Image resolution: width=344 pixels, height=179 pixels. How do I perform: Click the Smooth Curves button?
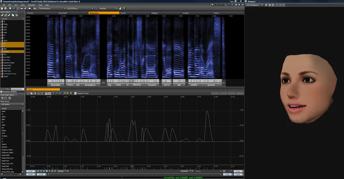[x=83, y=93]
